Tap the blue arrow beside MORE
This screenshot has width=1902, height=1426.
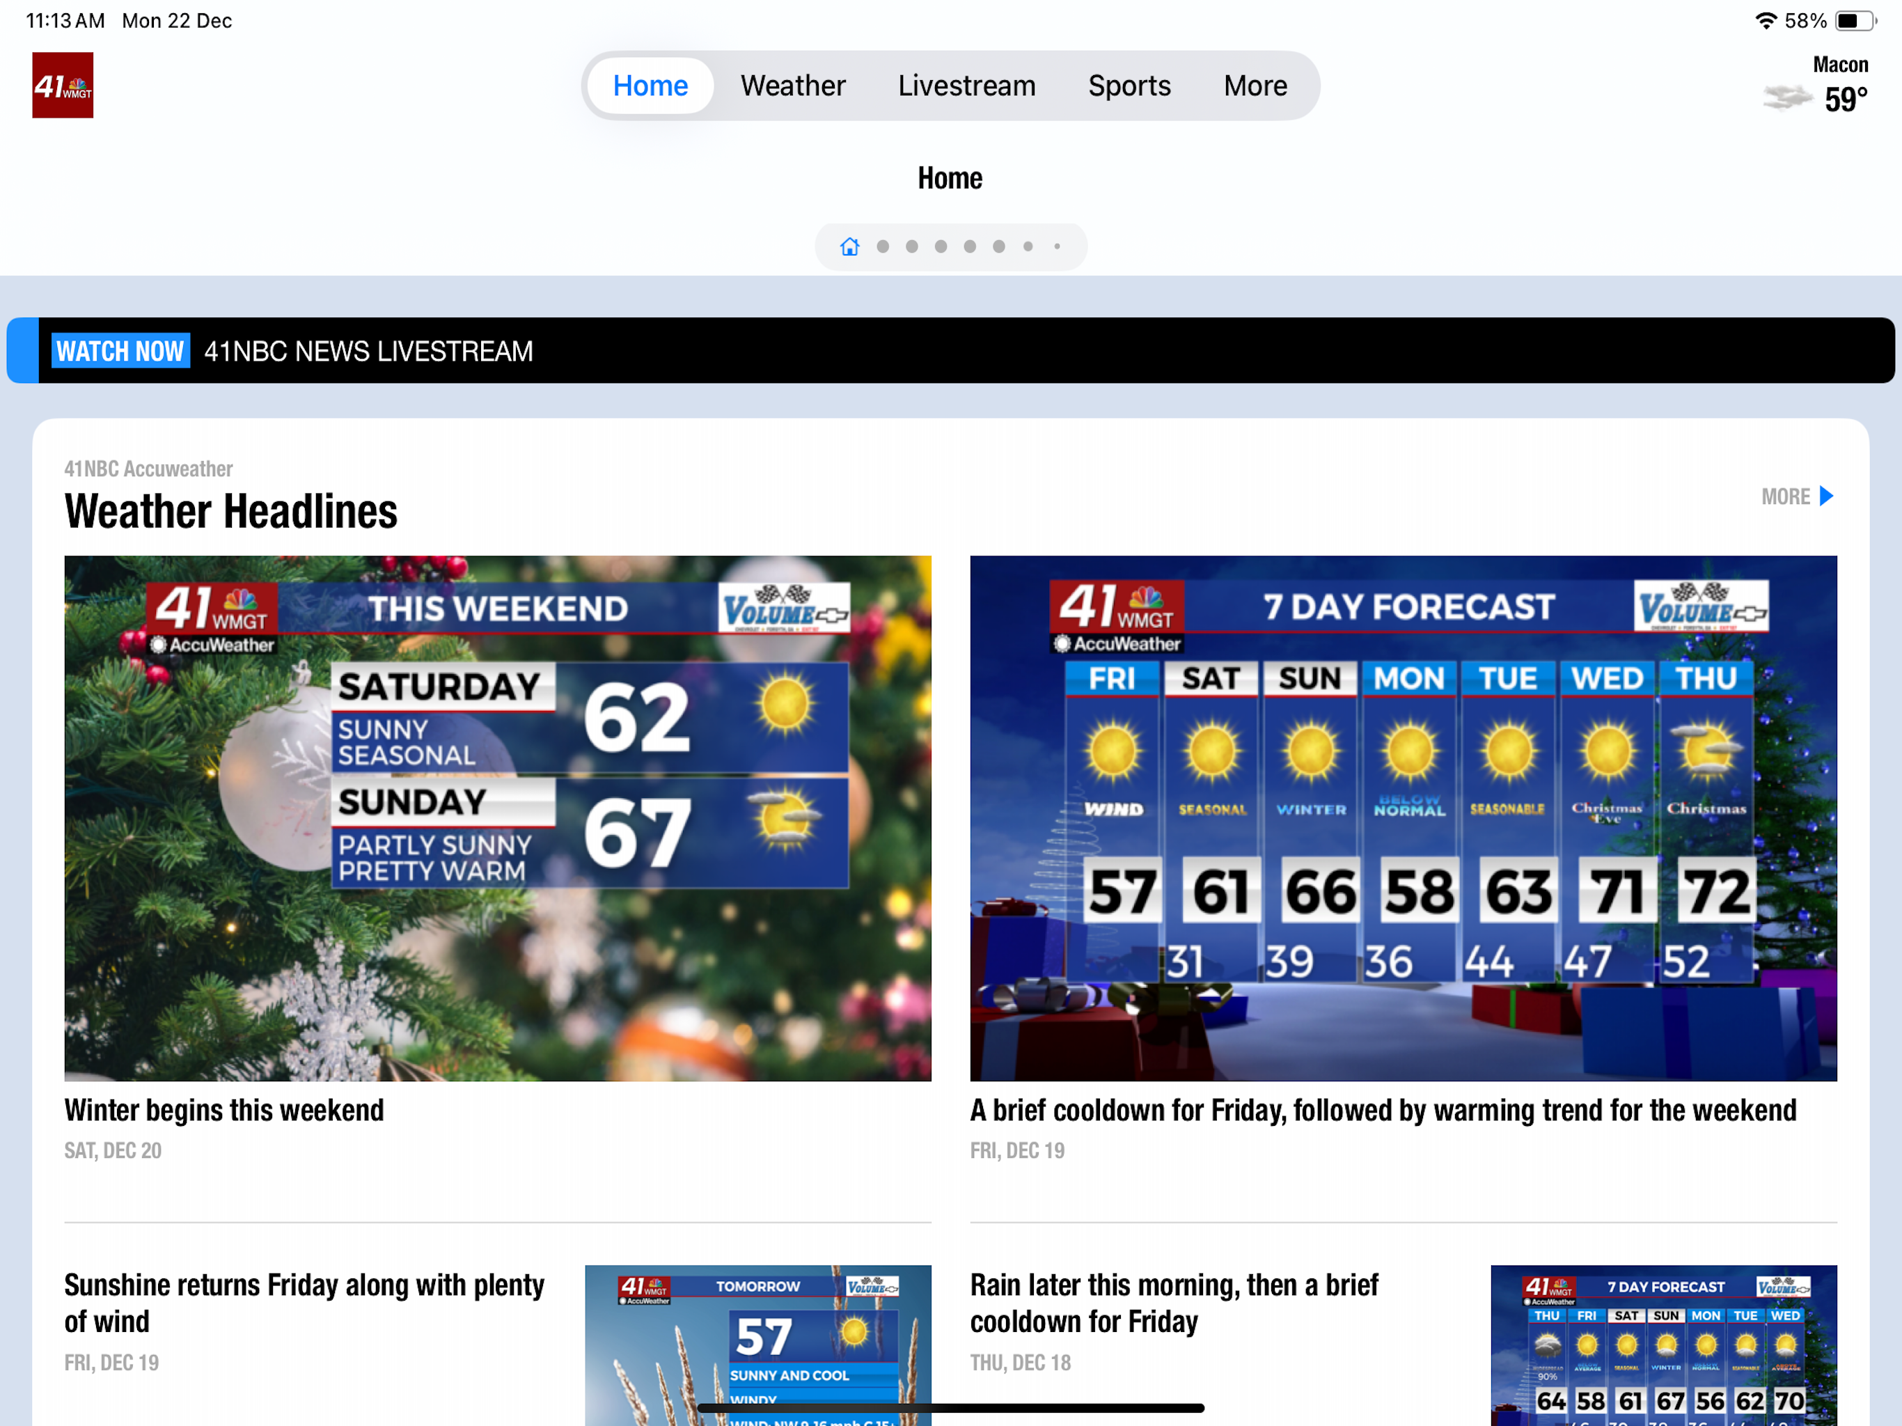click(x=1826, y=496)
